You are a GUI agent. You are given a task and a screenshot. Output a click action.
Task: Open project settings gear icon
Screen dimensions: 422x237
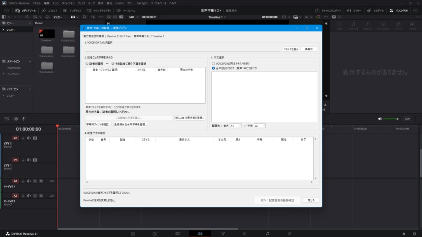tap(415, 234)
